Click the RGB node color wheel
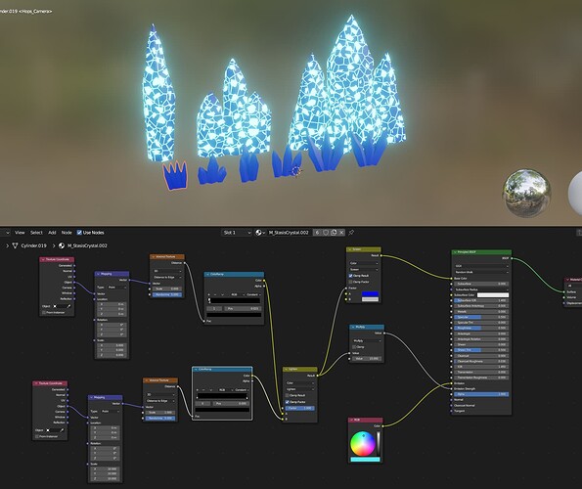The width and height of the screenshot is (582, 489). coord(363,444)
